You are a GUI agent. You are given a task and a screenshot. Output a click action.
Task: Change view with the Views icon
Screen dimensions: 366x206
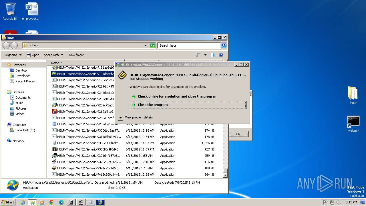(198, 55)
